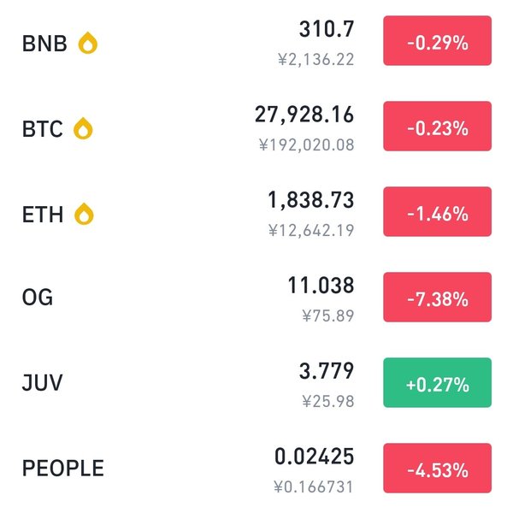Open the BTC coin listing

point(256,128)
